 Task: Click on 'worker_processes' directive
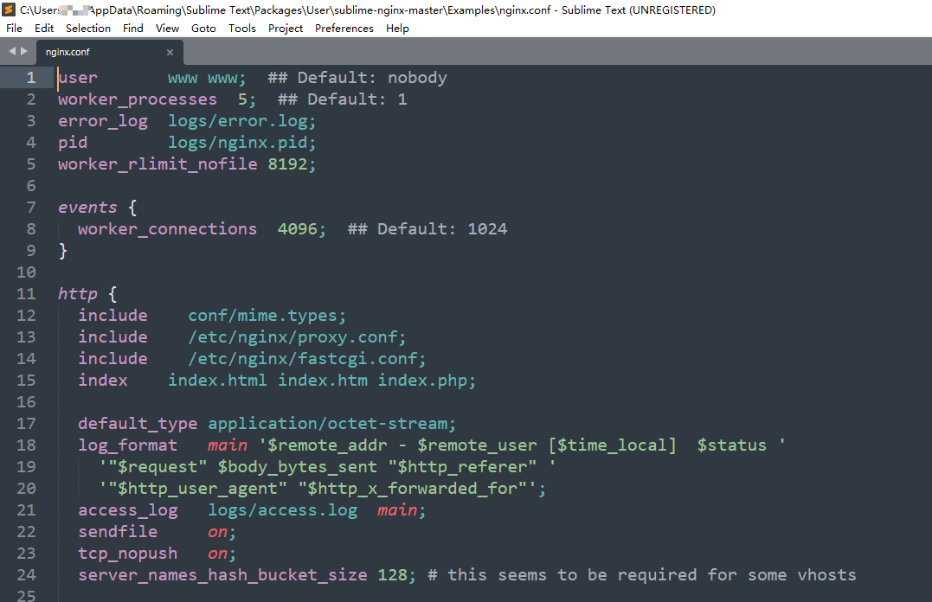coord(138,99)
